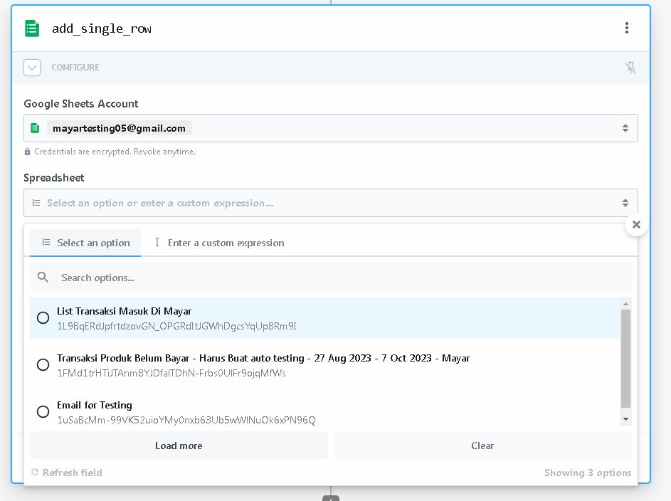Click the Account field up-down arrows

pyautogui.click(x=625, y=128)
